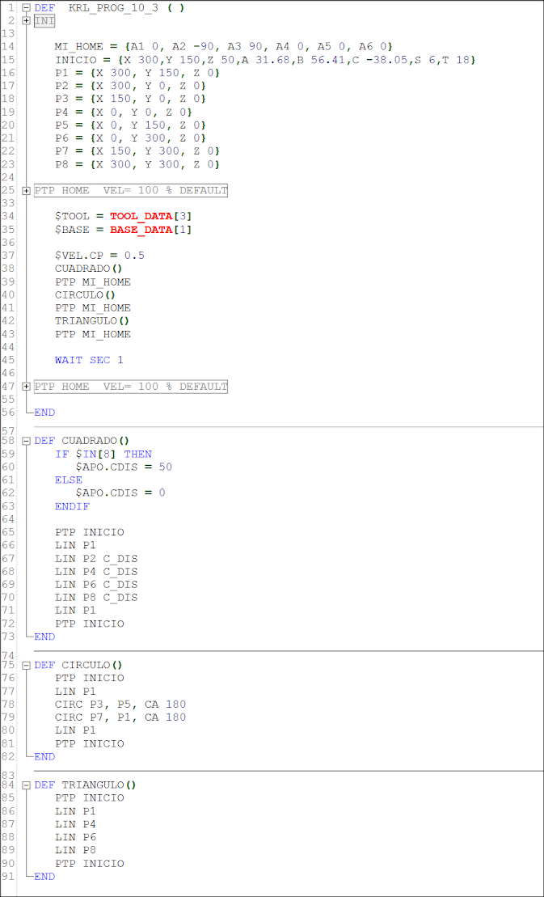
Task: Click the CIRCULO() call on line 40
Action: [x=86, y=294]
